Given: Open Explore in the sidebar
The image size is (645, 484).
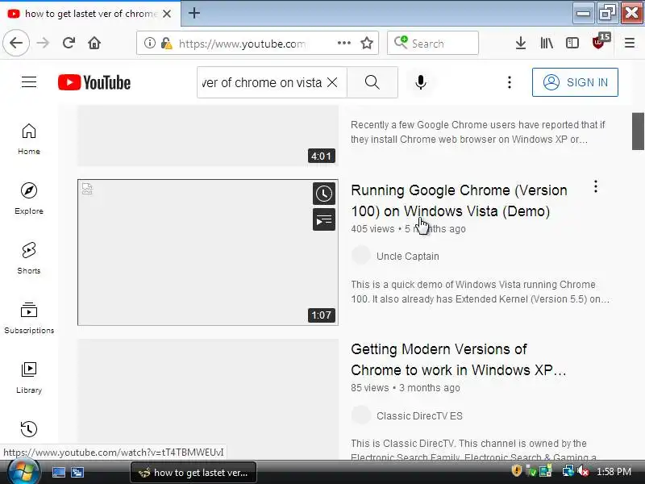Looking at the screenshot, I should point(29,198).
